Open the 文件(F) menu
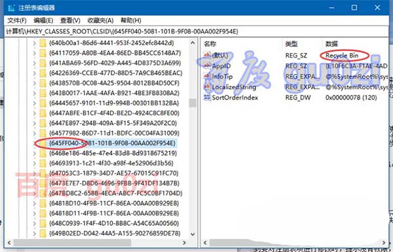This screenshot has height=252, width=393. click(x=17, y=20)
